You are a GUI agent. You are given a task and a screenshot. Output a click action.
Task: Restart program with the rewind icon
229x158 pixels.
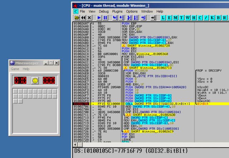(x=83, y=18)
